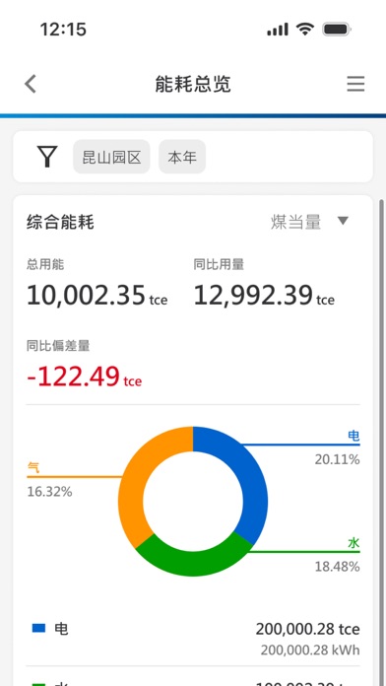Click the year-on-year value 12,992.39
This screenshot has height=686, width=386.
[x=253, y=295]
